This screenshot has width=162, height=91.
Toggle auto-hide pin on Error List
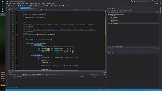click(104, 73)
